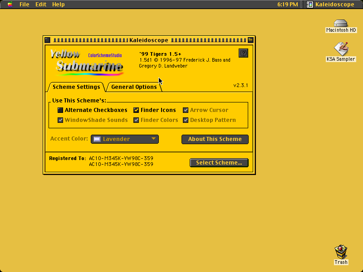Screen dimensions: 363x272
Task: Open the Apple menu
Action: point(10,4)
